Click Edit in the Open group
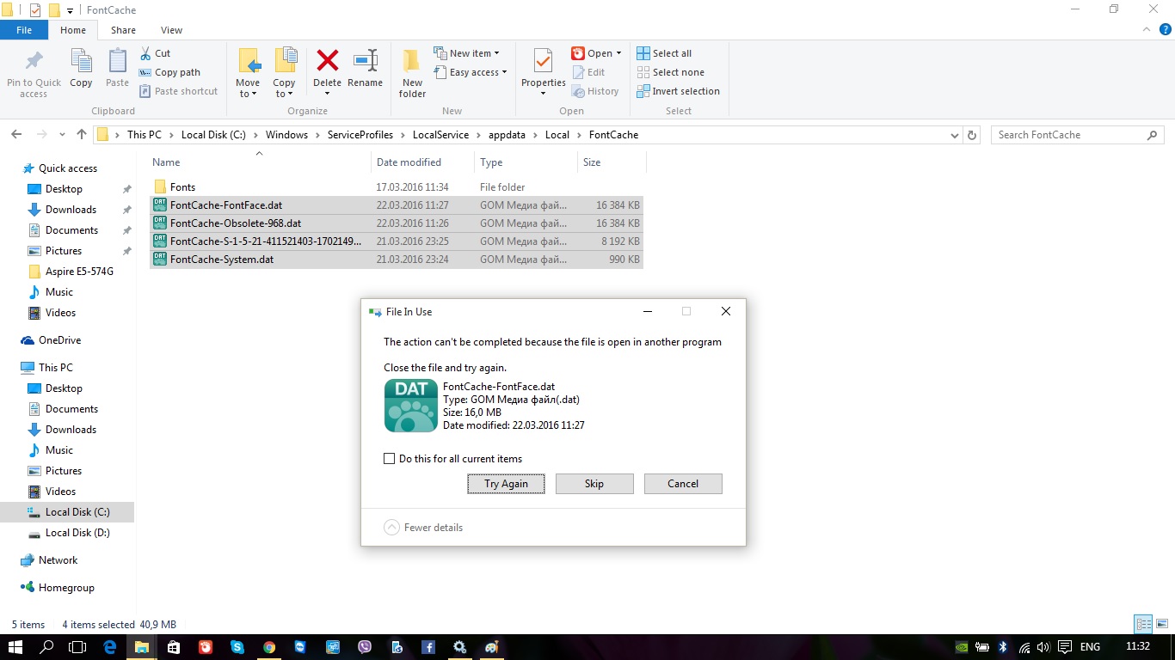This screenshot has height=660, width=1175. point(588,72)
